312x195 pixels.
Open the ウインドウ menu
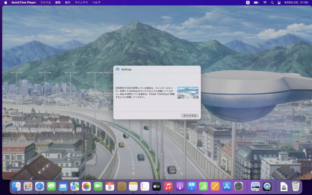click(x=81, y=2)
